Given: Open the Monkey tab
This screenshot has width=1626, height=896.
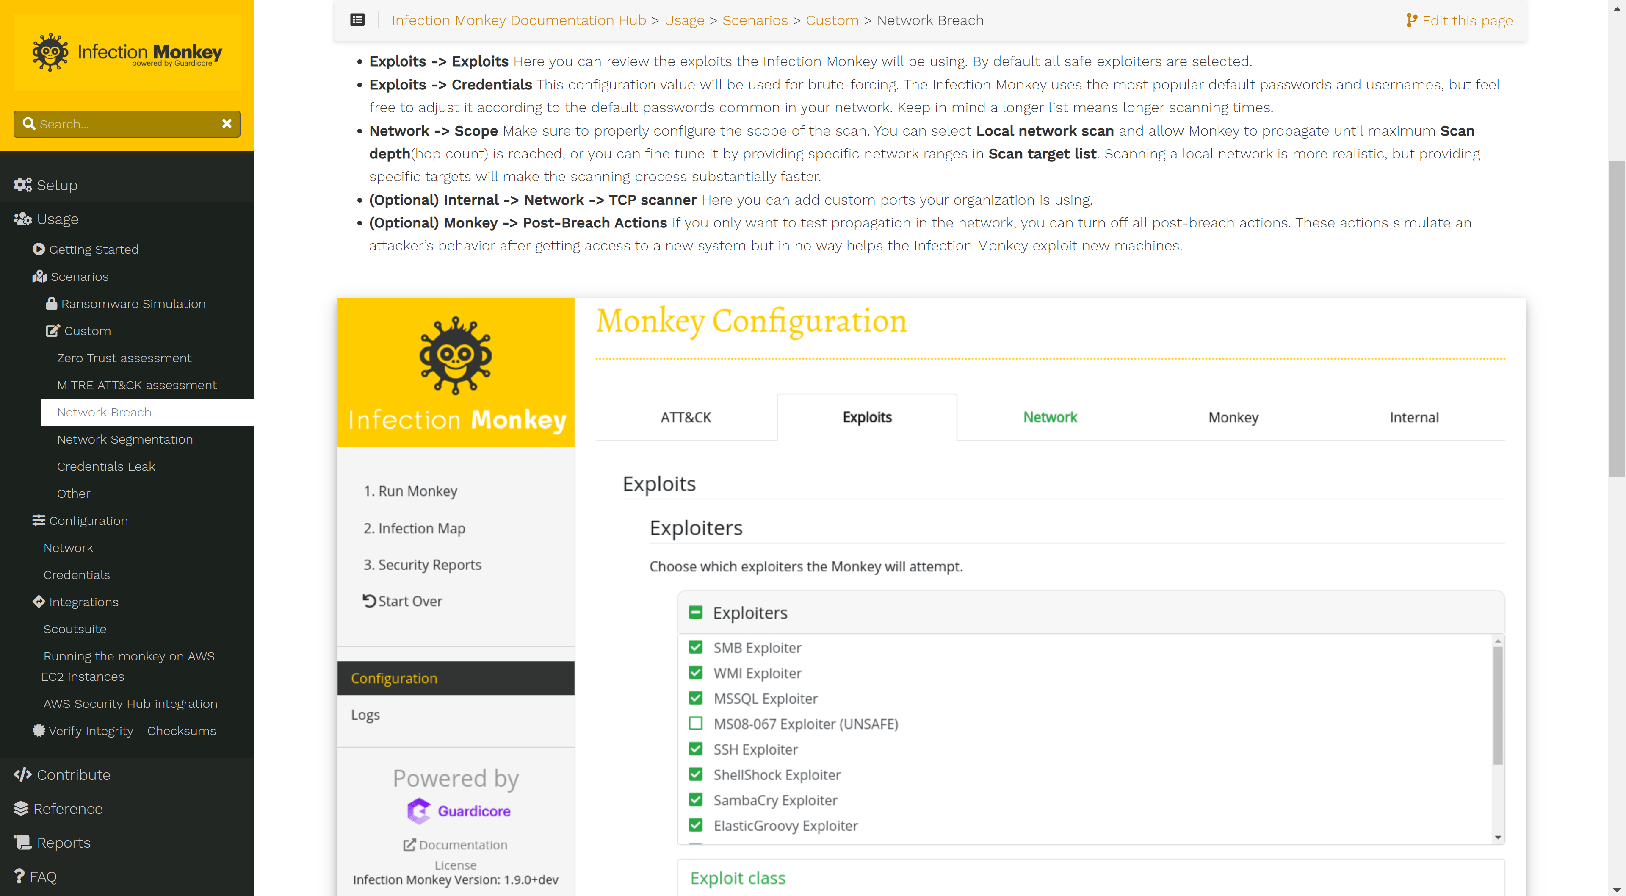Looking at the screenshot, I should (x=1233, y=417).
